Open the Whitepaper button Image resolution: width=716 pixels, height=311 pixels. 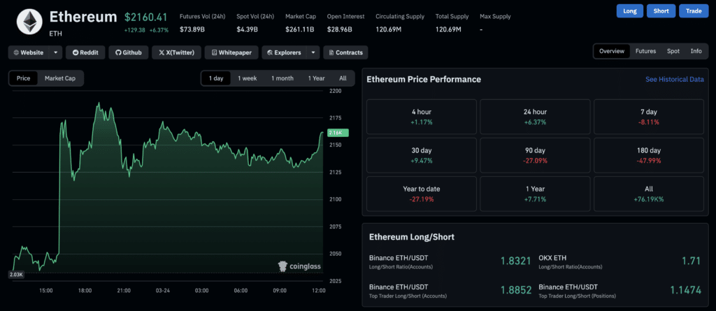pos(231,52)
